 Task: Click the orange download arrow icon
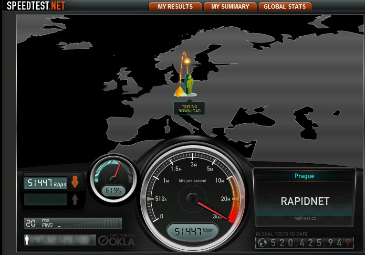[x=75, y=182]
